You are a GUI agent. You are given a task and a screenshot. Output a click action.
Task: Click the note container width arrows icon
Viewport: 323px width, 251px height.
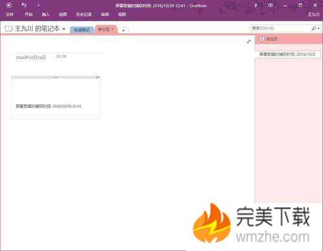pos(98,77)
